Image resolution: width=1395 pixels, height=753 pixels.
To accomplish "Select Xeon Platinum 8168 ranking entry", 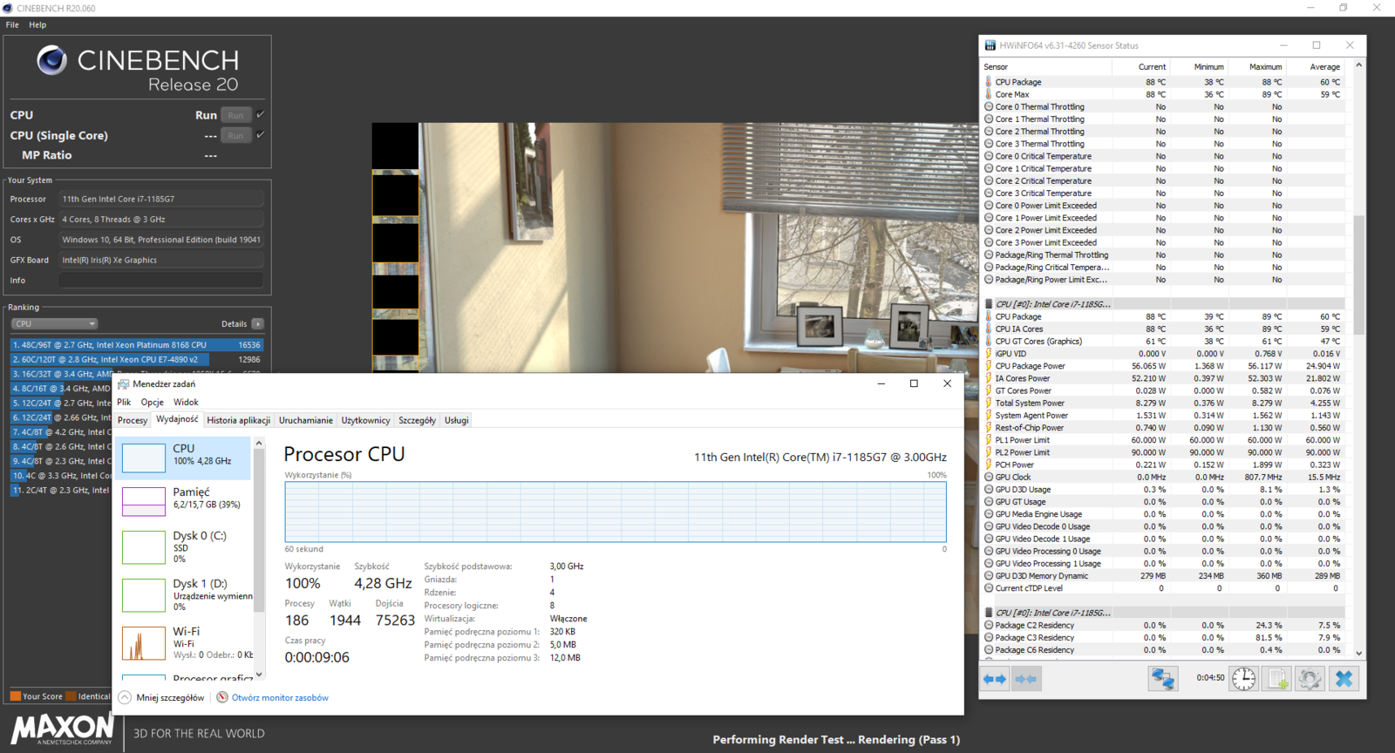I will (137, 344).
